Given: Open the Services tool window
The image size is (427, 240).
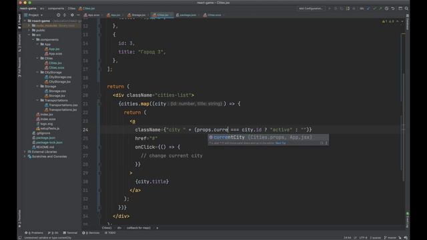Looking at the screenshot, I should (x=91, y=233).
